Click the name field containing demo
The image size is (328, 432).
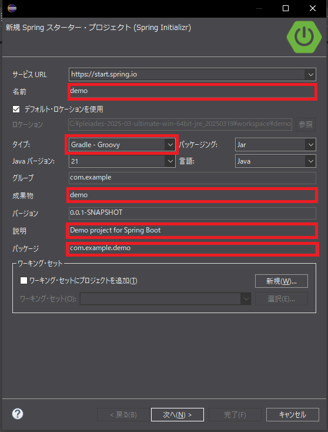[192, 91]
